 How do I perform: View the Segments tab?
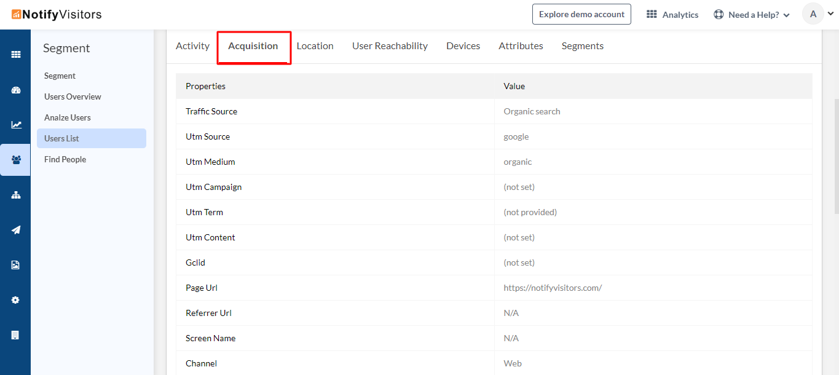point(583,46)
